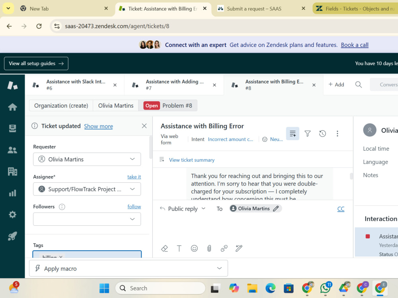Click the Neu... sentiment label

(277, 139)
